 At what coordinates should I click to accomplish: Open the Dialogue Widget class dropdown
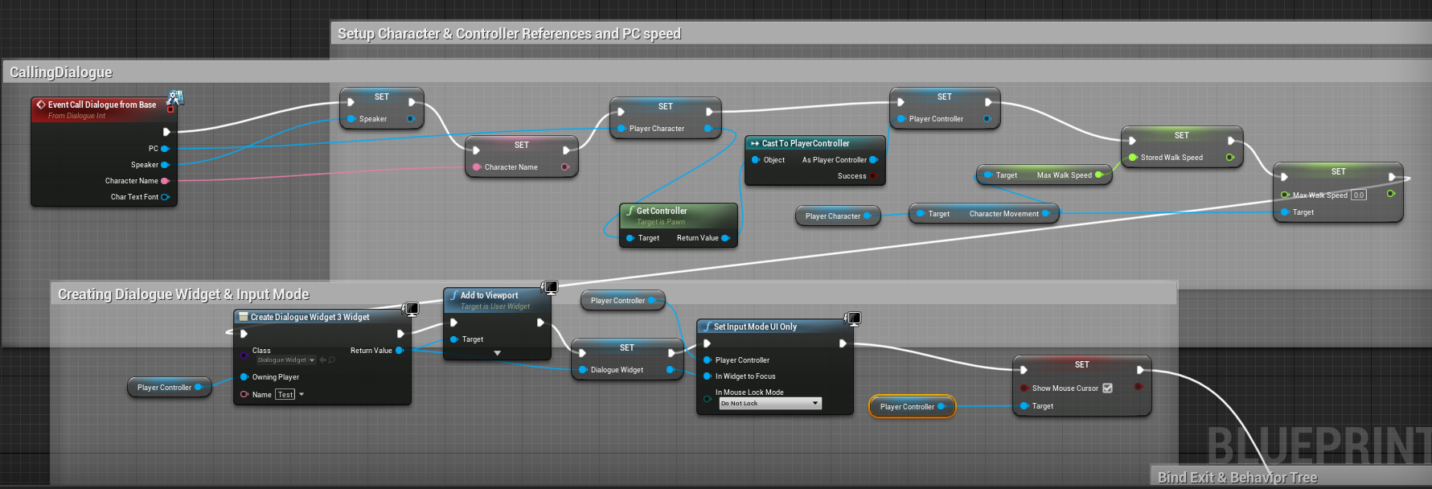click(286, 360)
